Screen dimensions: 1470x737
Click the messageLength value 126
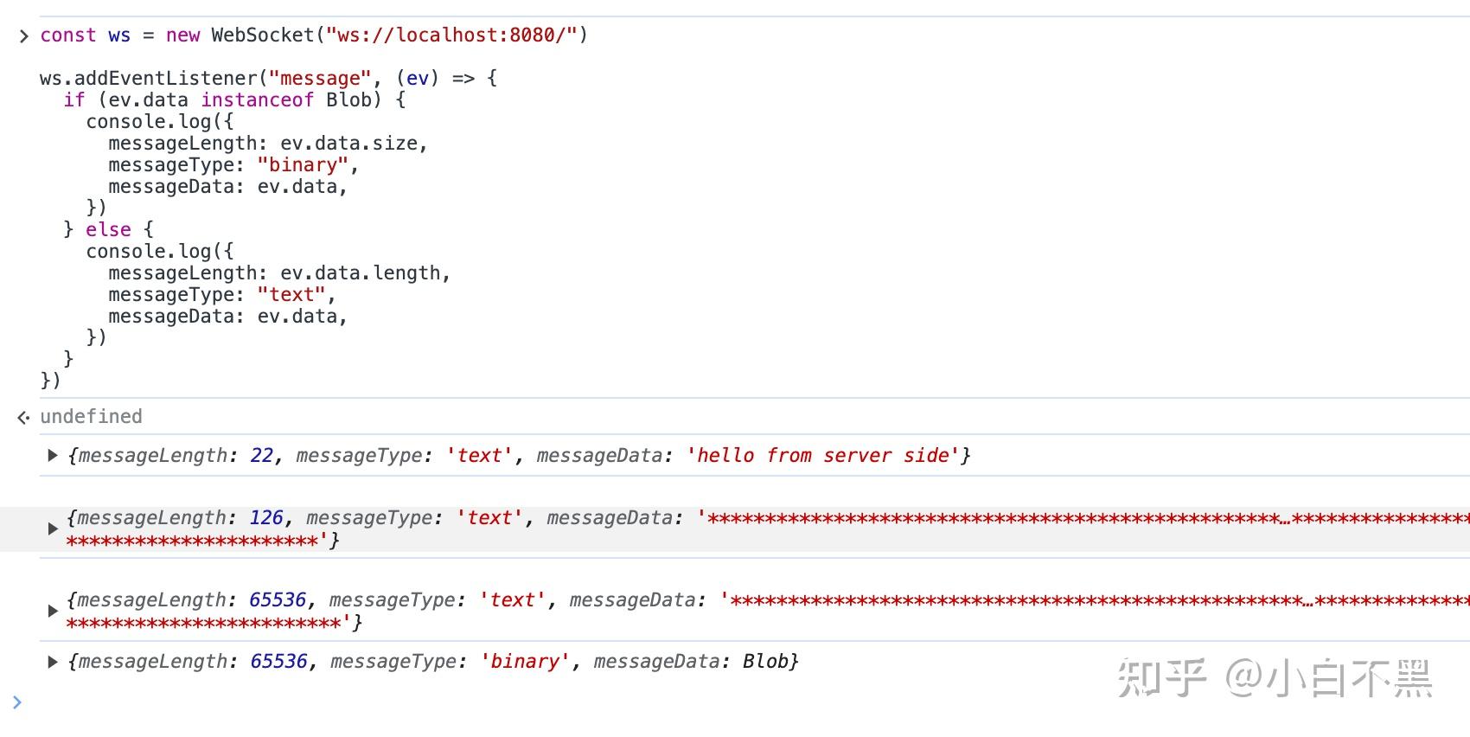click(x=266, y=518)
